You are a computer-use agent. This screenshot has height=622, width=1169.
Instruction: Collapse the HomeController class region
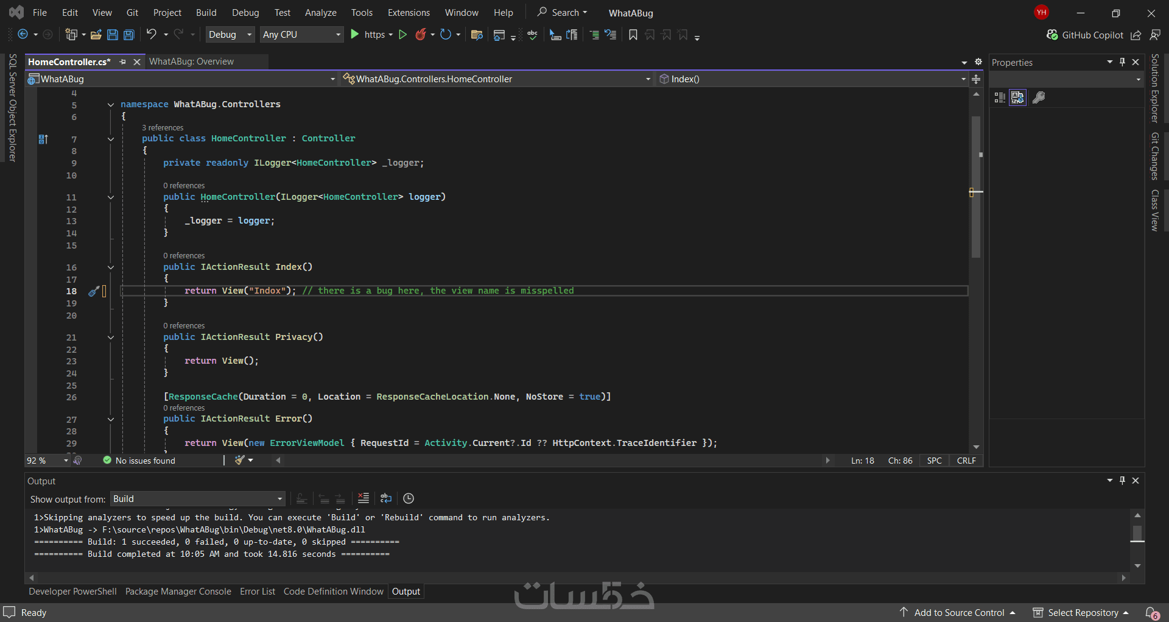coord(111,139)
